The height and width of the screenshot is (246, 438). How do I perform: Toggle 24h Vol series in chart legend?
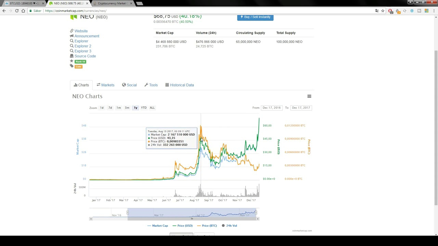tap(229, 226)
